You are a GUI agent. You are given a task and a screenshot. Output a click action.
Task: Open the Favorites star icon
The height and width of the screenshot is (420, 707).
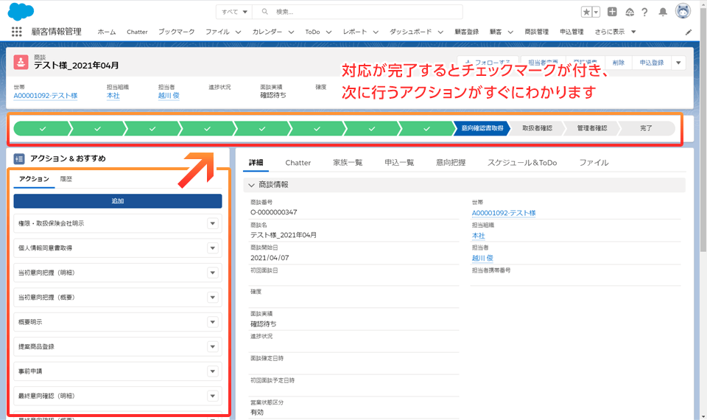coord(586,12)
